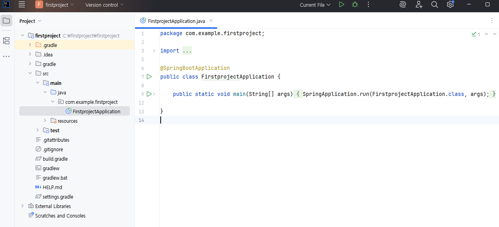The height and width of the screenshot is (227, 499).
Task: Click @SpringBootApplication annotation in code
Action: tap(195, 68)
